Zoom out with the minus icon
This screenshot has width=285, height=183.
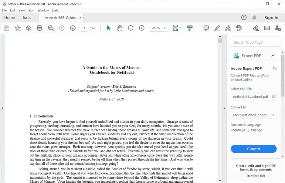click(x=131, y=28)
